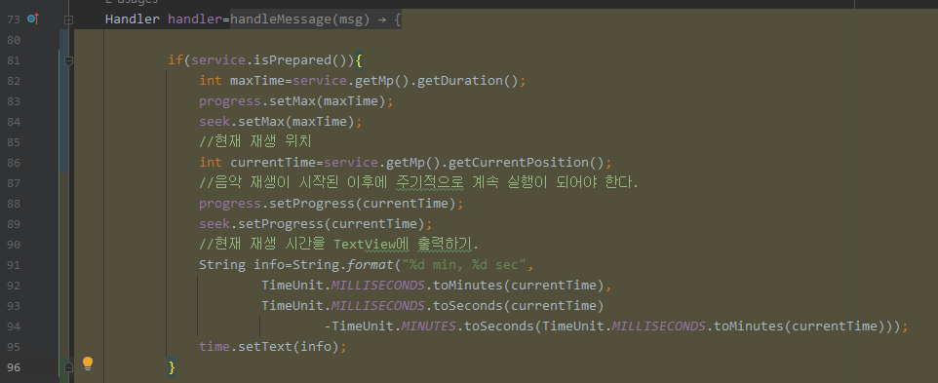
Task: Open the yellow light bulb quick-fix
Action: click(x=88, y=364)
